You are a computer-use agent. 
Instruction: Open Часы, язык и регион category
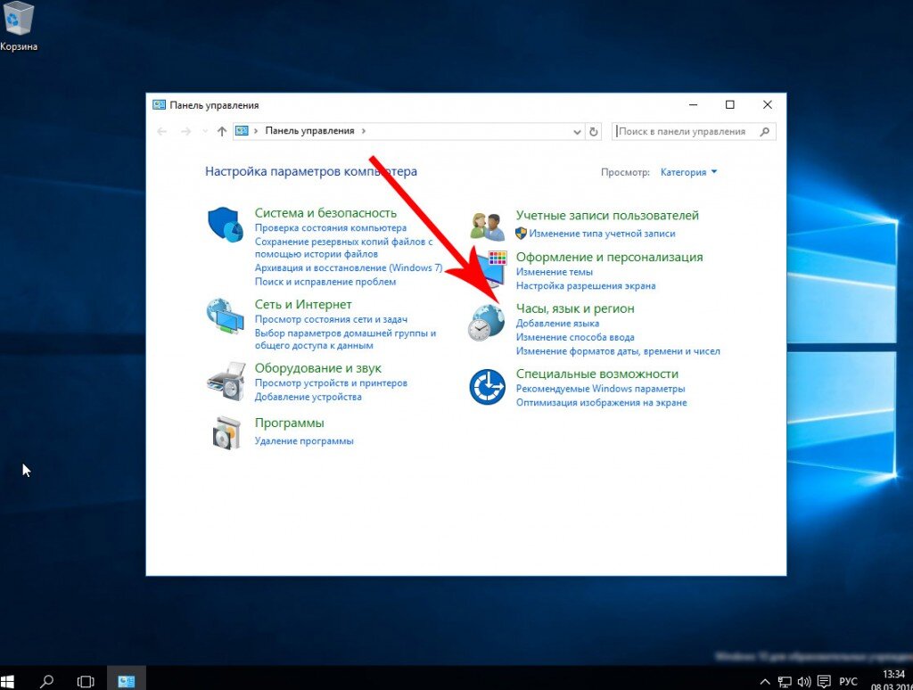point(575,308)
